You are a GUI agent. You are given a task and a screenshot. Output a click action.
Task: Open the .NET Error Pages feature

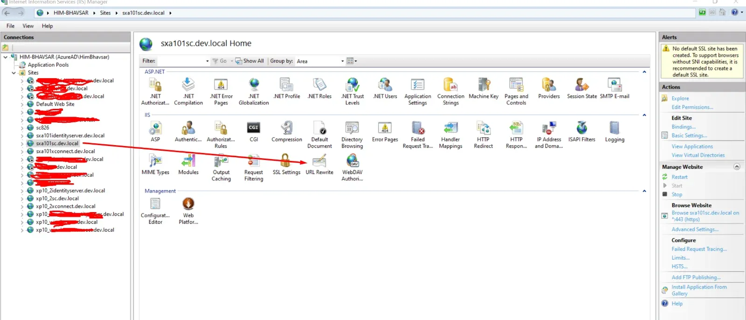(221, 91)
